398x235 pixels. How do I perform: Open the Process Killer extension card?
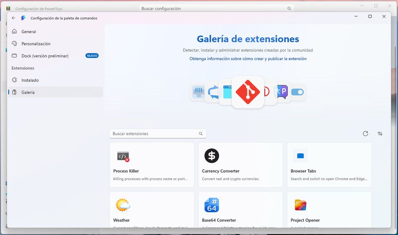click(152, 165)
